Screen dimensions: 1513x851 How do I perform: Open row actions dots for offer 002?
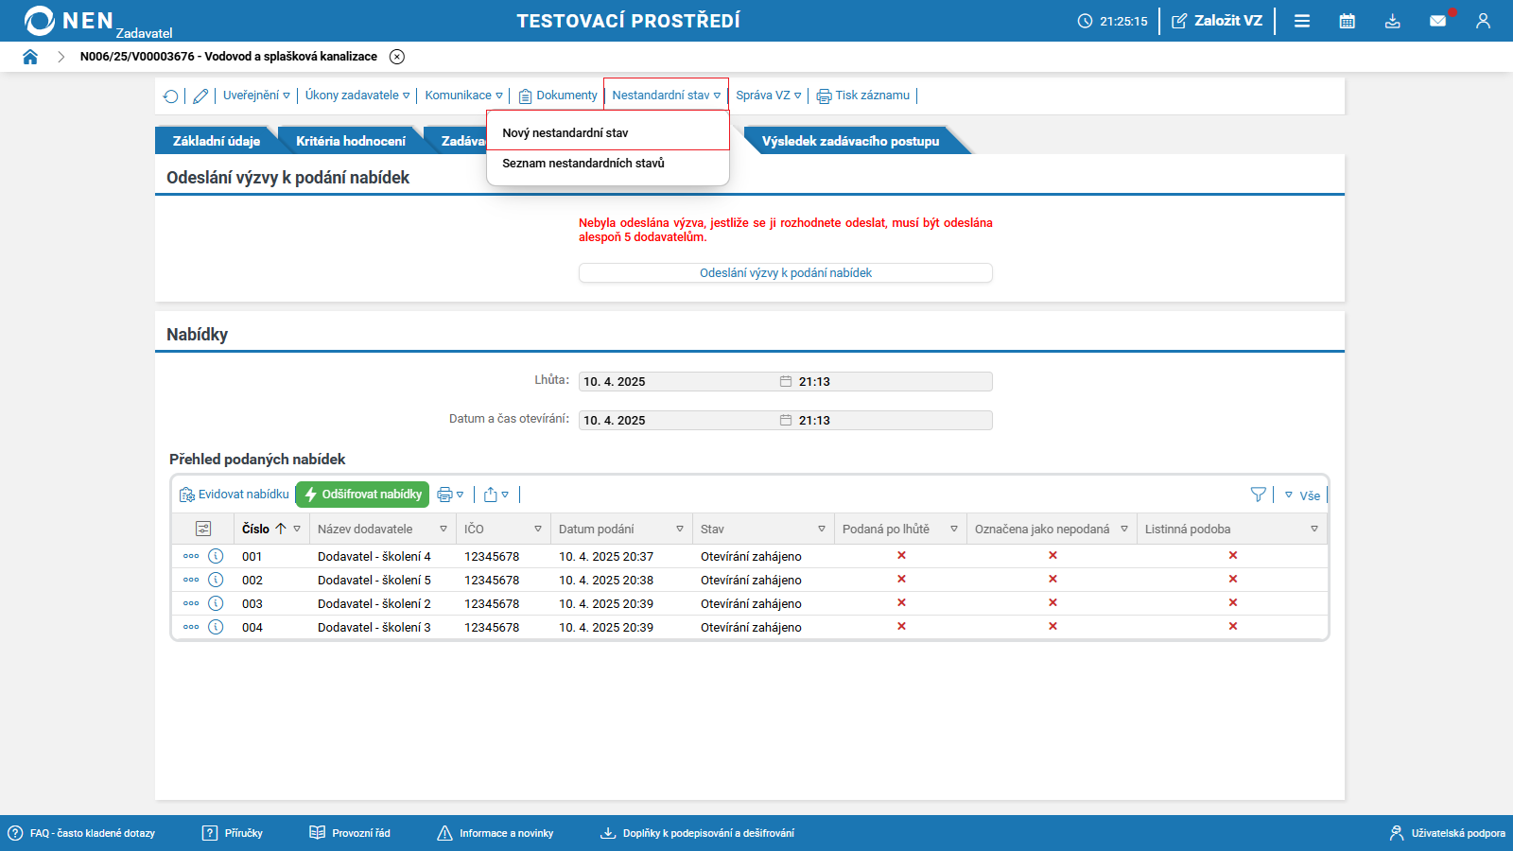(x=191, y=580)
